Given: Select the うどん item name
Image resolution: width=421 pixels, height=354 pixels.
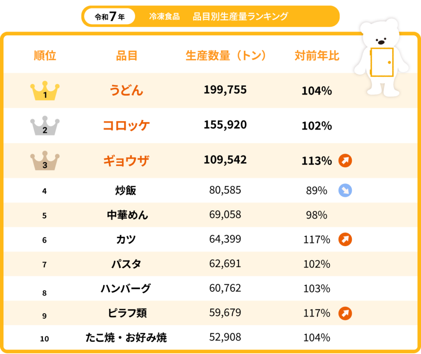Looking at the screenshot, I should pyautogui.click(x=126, y=90).
